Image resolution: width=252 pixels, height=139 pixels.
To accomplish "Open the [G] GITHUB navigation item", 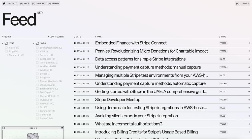I will coord(53,3).
